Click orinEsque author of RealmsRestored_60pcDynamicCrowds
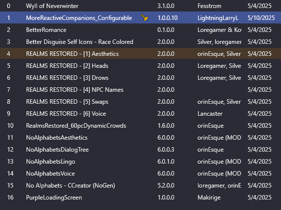Viewport: 281px width, 210px height. [x=210, y=126]
